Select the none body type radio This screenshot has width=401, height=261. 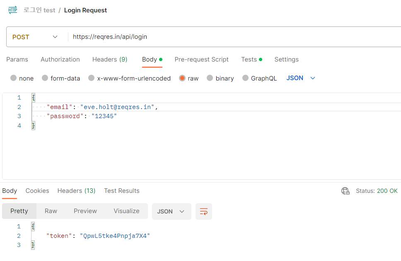pyautogui.click(x=13, y=78)
